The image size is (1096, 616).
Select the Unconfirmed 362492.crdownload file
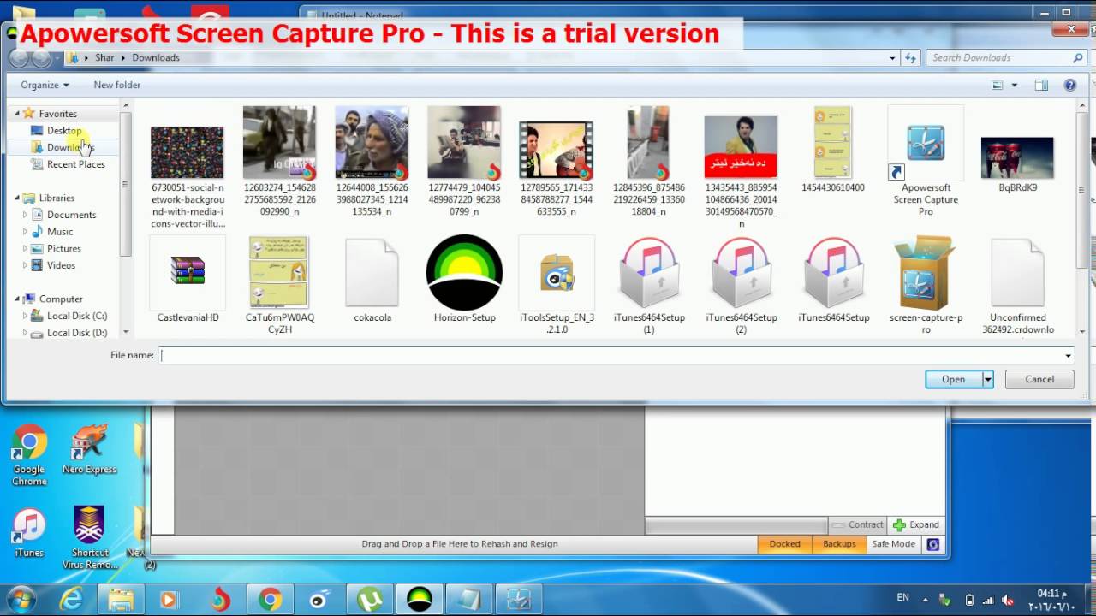click(x=1017, y=285)
